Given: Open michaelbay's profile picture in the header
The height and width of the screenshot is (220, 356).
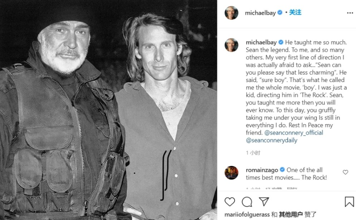Looking at the screenshot, I should (x=231, y=13).
